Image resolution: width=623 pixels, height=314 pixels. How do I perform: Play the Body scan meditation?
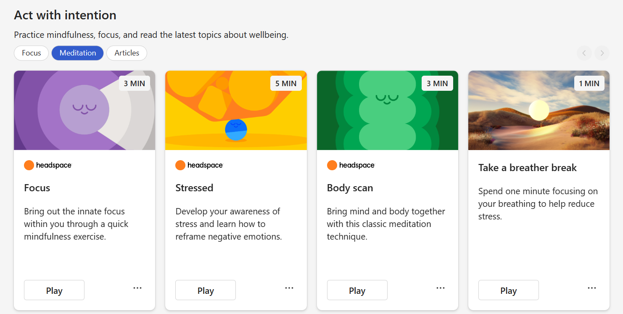tap(357, 290)
